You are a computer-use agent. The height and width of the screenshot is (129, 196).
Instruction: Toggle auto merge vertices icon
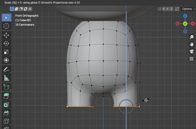point(177,9)
